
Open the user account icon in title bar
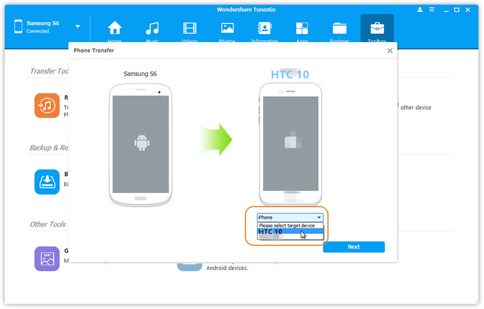pyautogui.click(x=420, y=10)
